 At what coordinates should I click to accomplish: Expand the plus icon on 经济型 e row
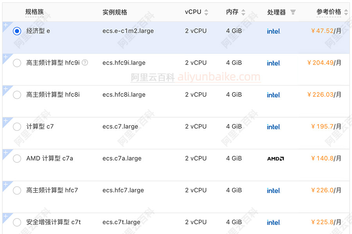click(x=5, y=24)
